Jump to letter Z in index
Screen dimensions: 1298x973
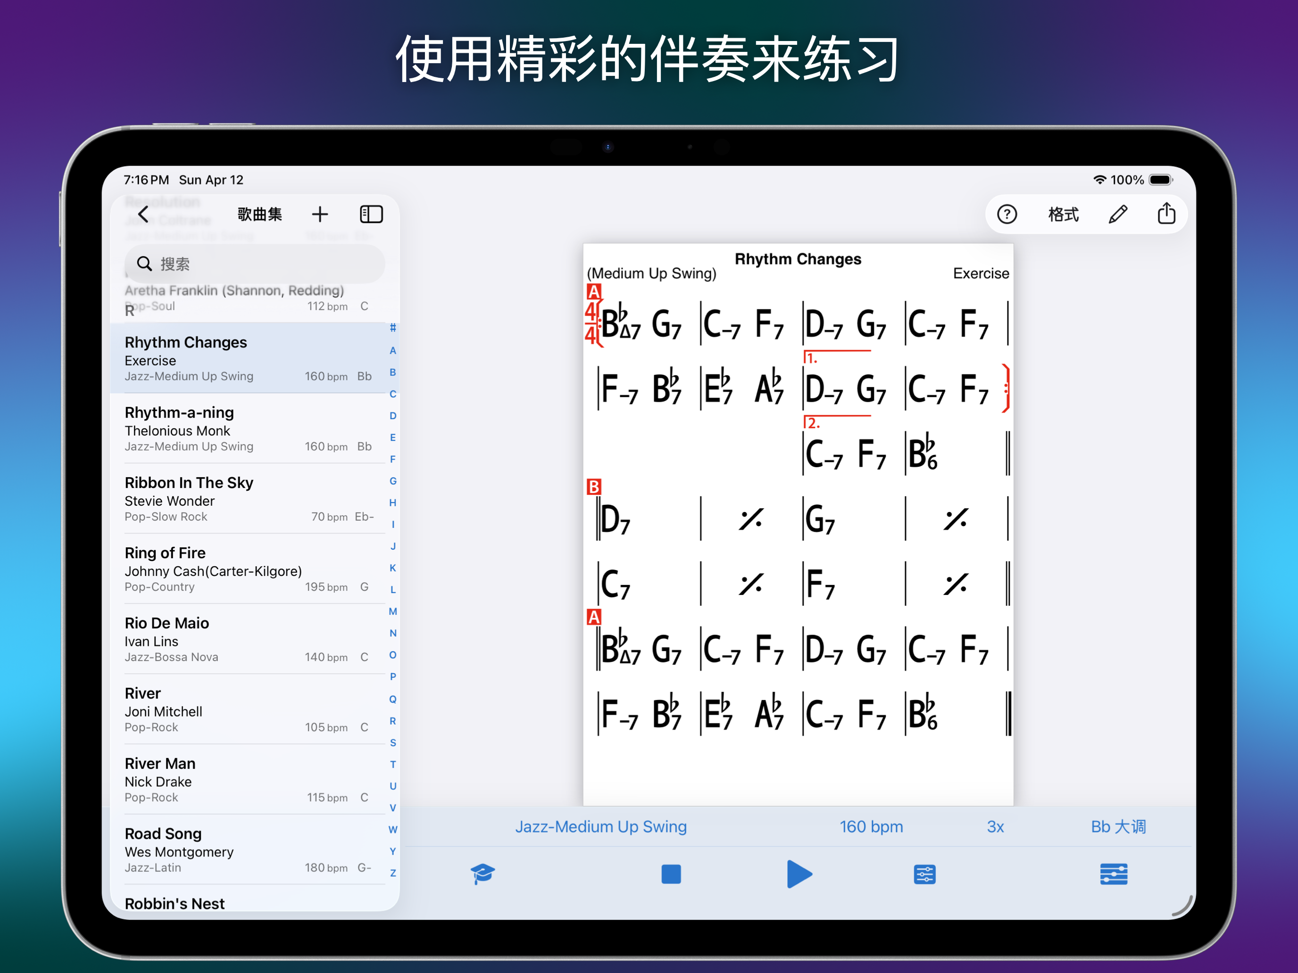(x=392, y=873)
